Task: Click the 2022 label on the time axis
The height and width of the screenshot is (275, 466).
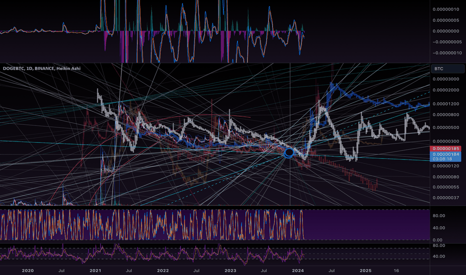Action: pos(163,270)
